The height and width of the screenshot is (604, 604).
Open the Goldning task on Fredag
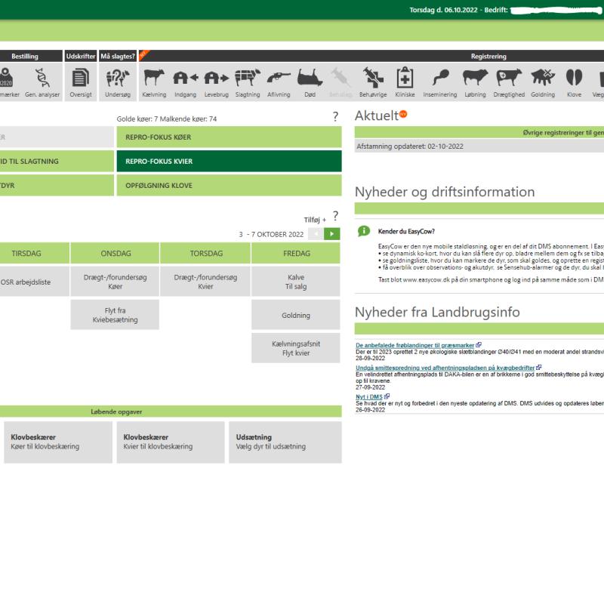pos(295,315)
